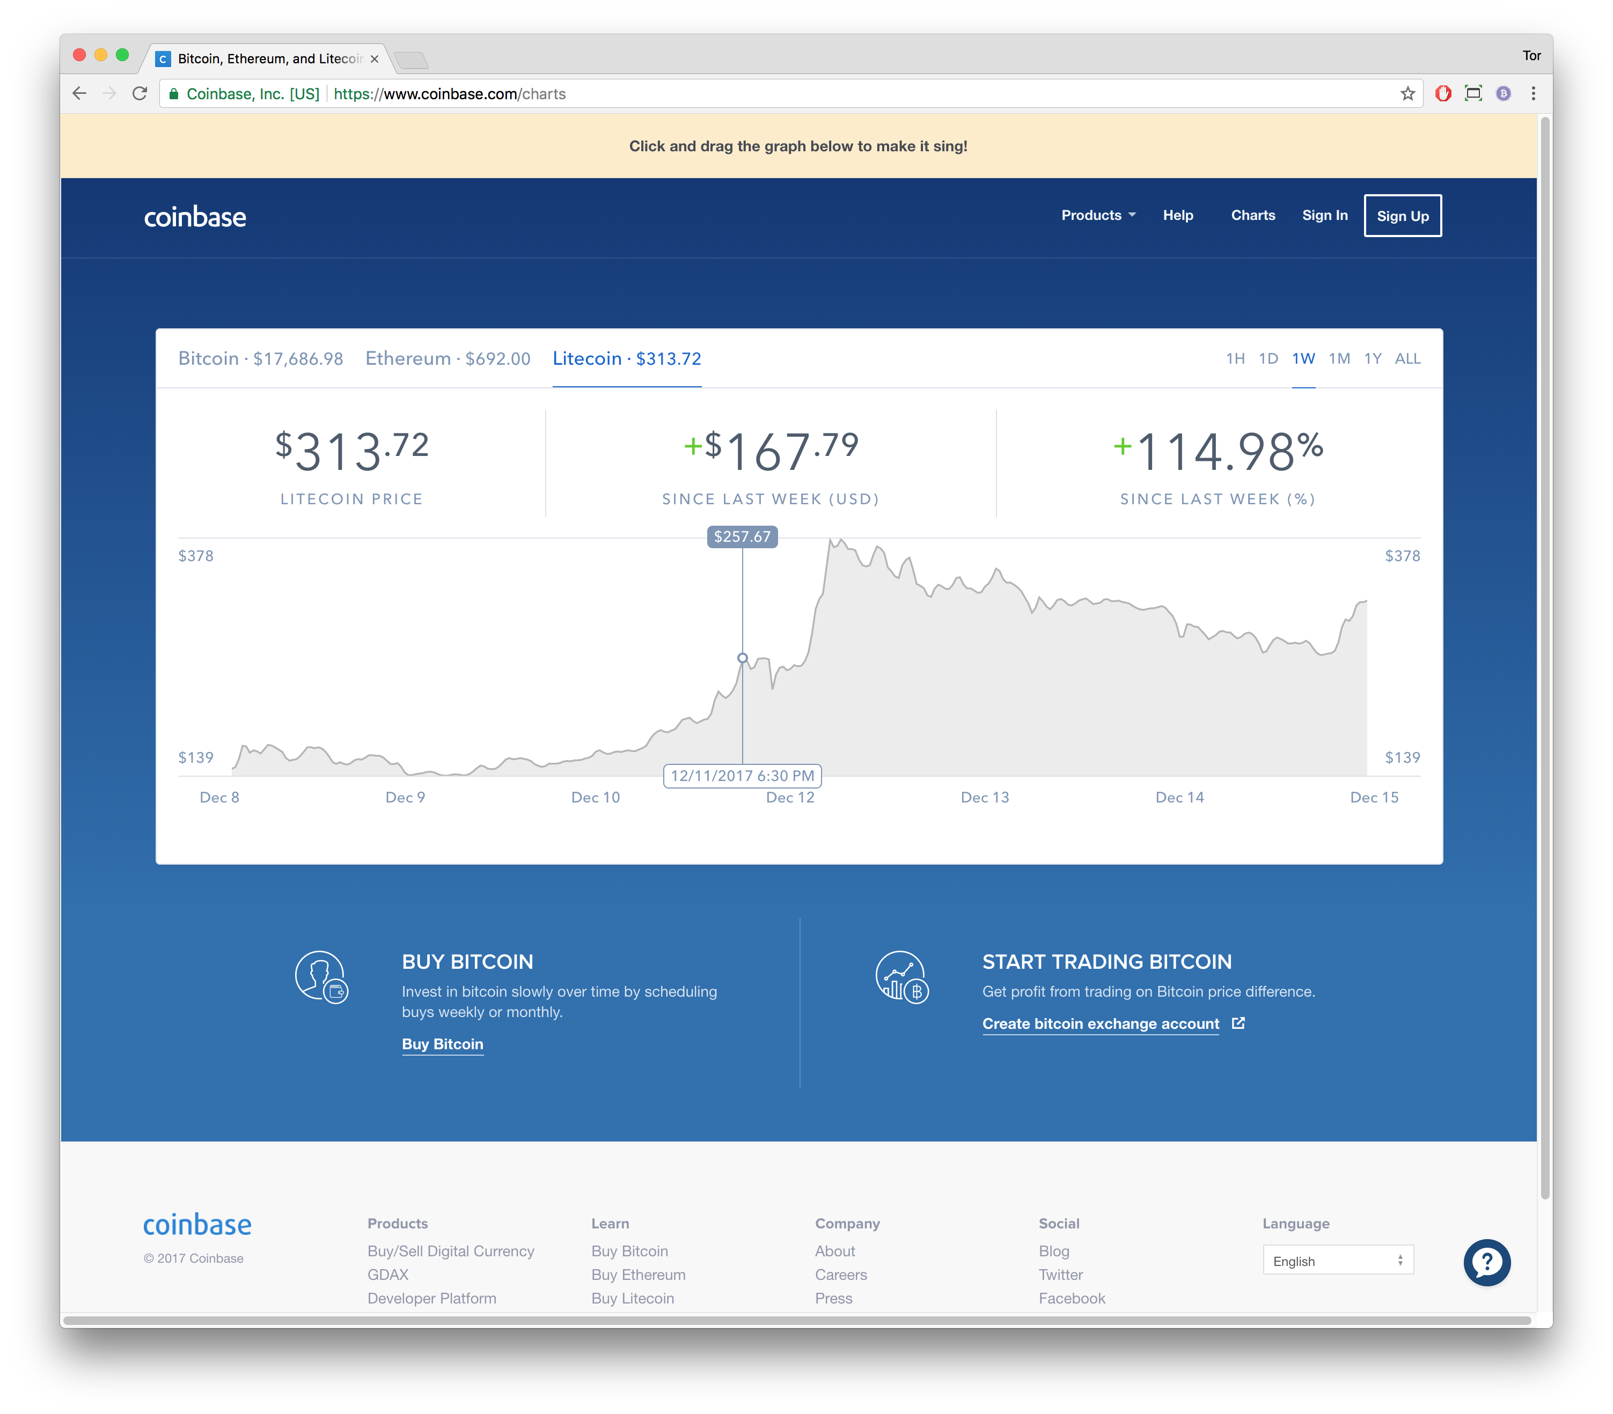Viewport: 1613px width, 1414px height.
Task: Click the Sign Up button
Action: pyautogui.click(x=1402, y=216)
